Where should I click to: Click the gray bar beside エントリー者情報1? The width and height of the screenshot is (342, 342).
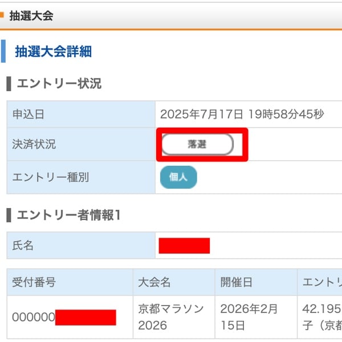(9, 215)
